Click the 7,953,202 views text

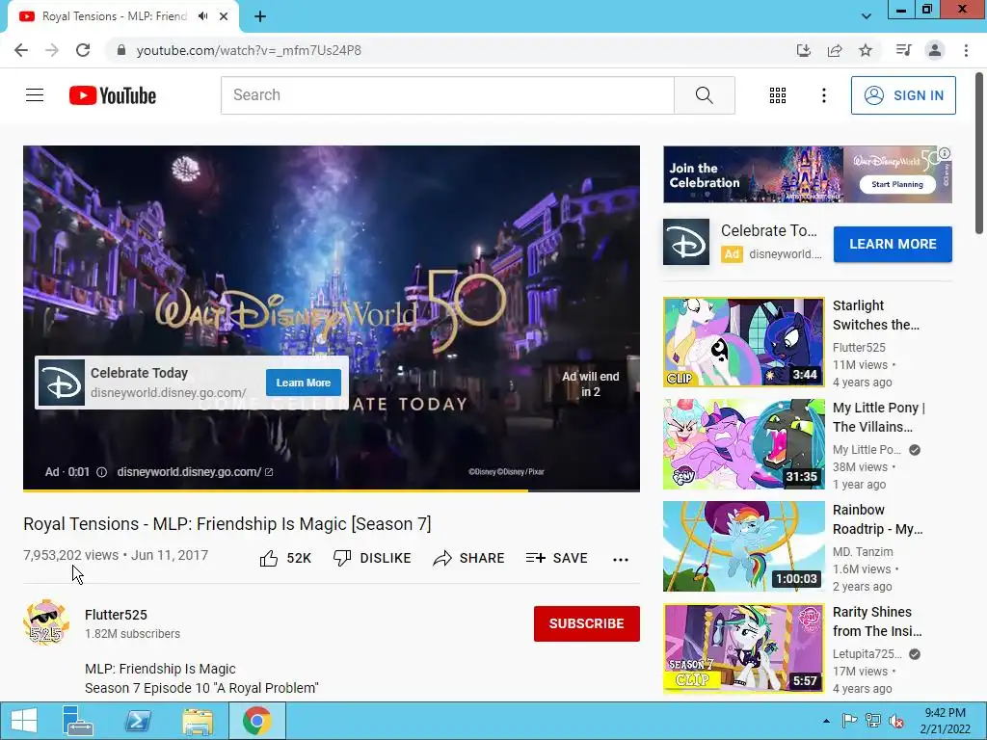(x=70, y=555)
